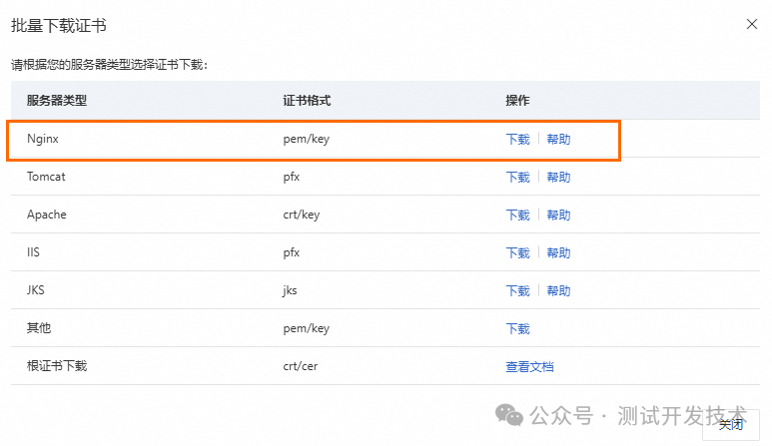Open help for Tomcat certificate
The width and height of the screenshot is (772, 446).
pyautogui.click(x=558, y=178)
